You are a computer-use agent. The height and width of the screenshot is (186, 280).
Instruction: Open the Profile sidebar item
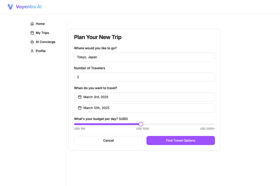tap(40, 51)
